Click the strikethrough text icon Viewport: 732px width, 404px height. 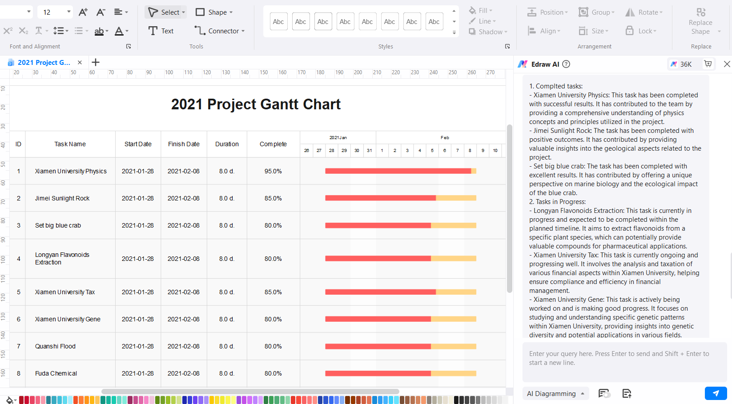tap(39, 31)
